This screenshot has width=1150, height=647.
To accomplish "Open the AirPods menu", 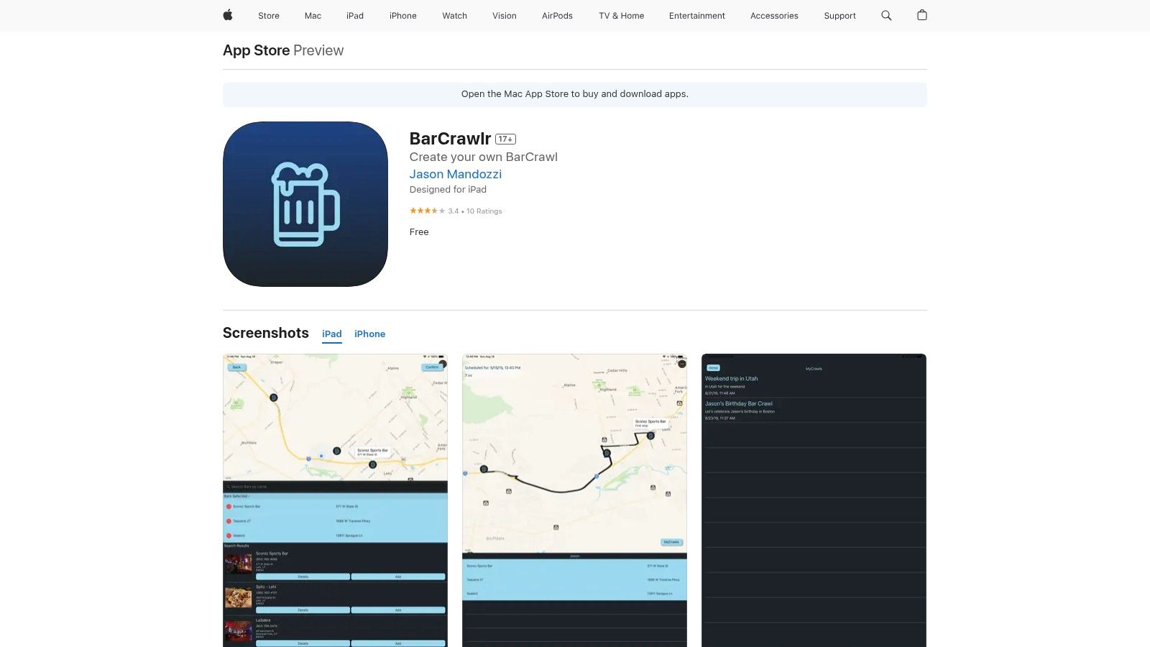I will (x=557, y=16).
